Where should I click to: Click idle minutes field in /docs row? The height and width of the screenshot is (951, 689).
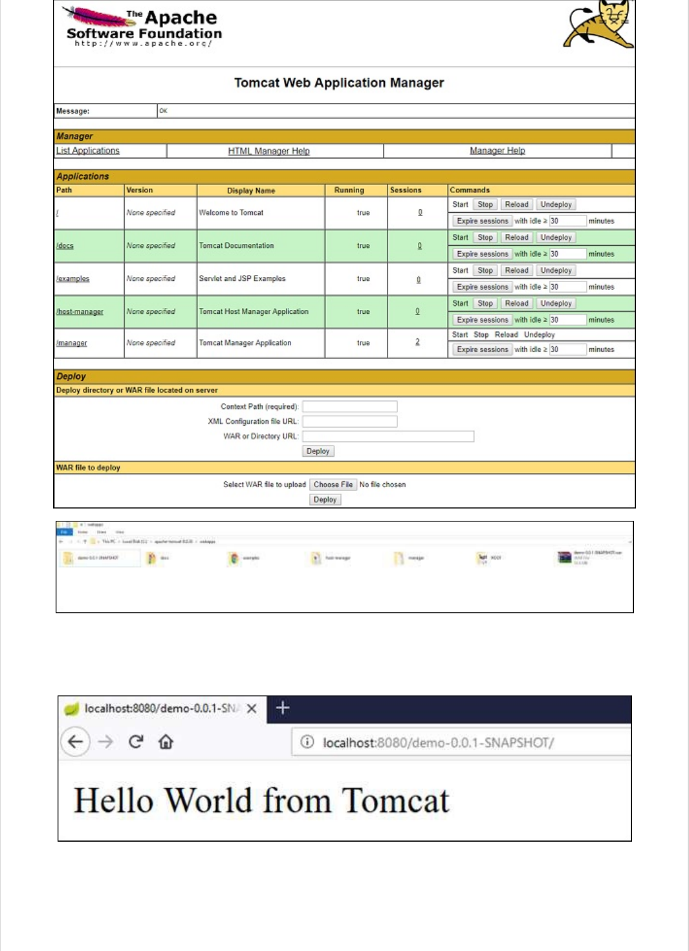(567, 254)
